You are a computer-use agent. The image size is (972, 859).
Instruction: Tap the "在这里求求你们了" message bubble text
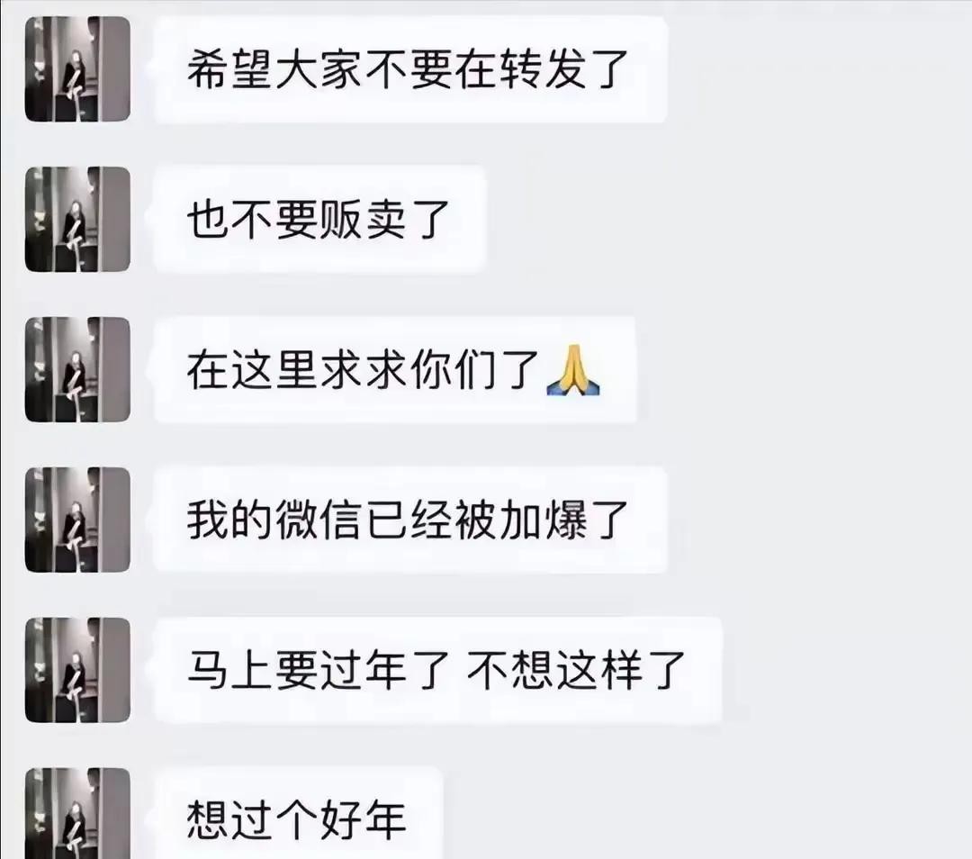point(363,370)
